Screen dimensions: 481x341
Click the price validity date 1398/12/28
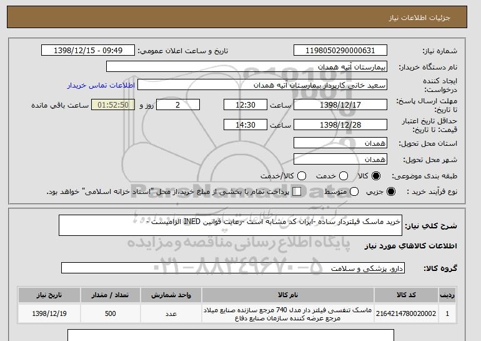(x=340, y=125)
